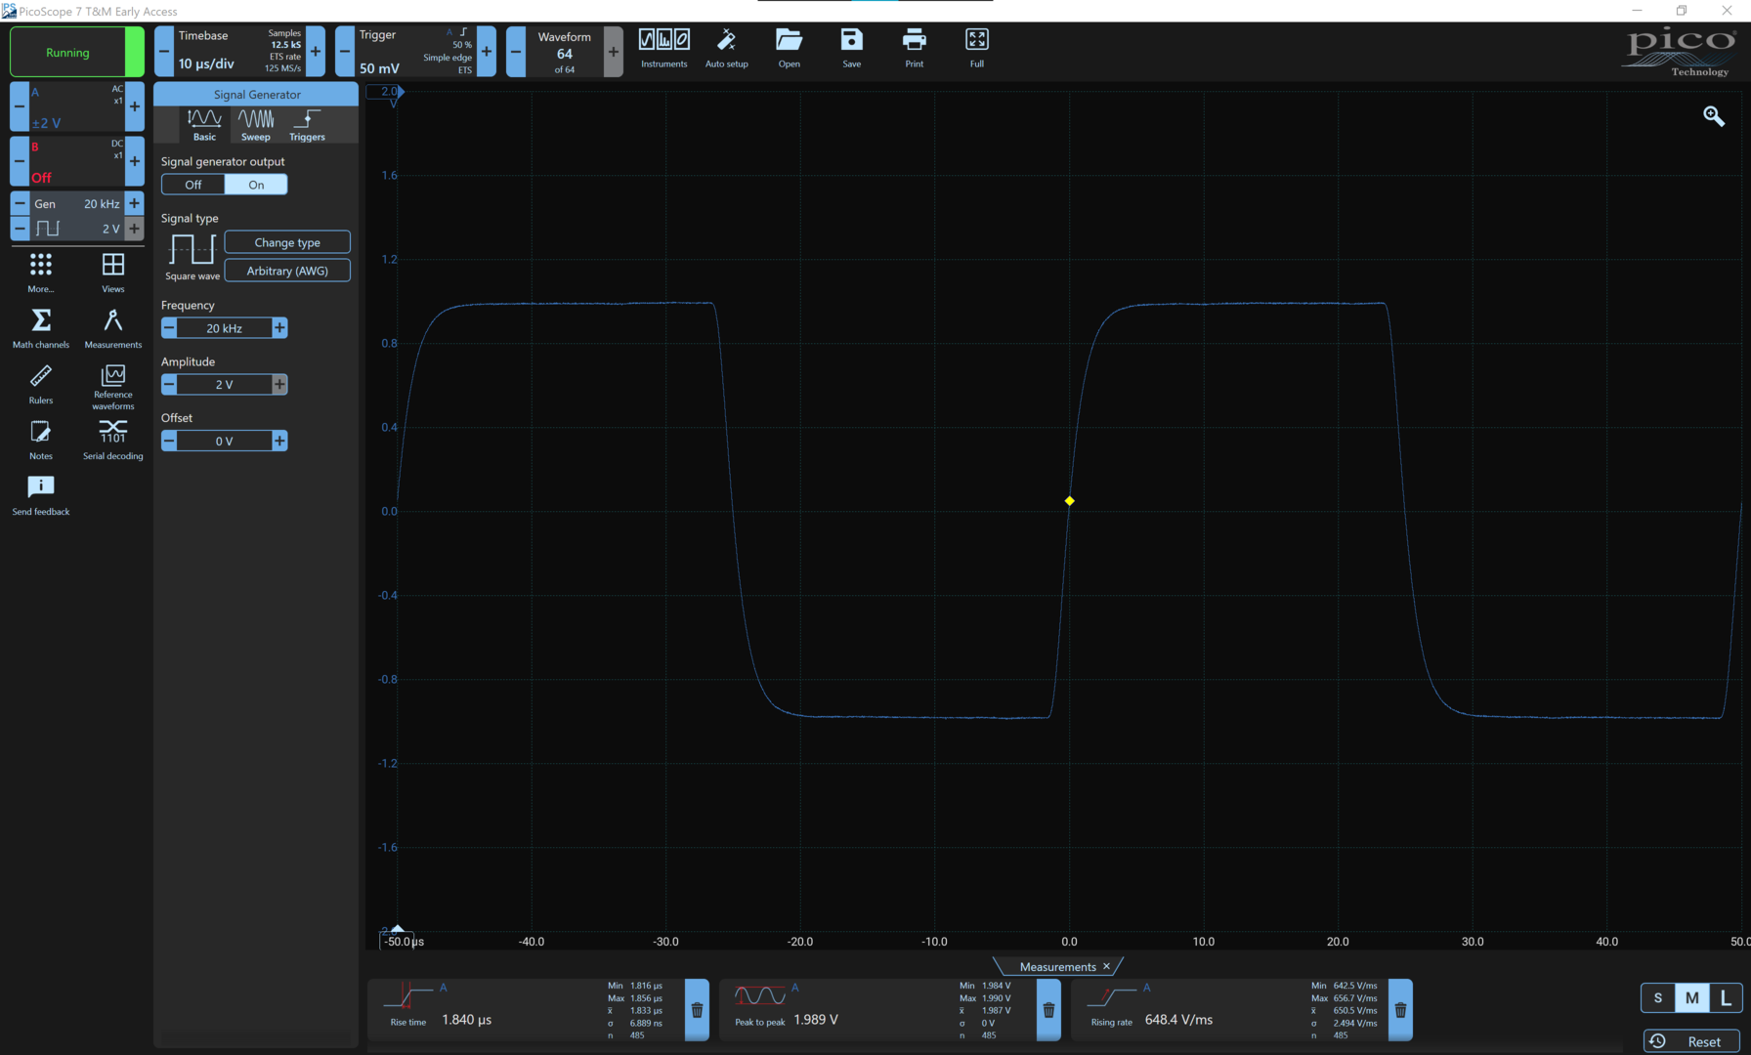
Task: Open channel A settings
Action: tap(77, 107)
